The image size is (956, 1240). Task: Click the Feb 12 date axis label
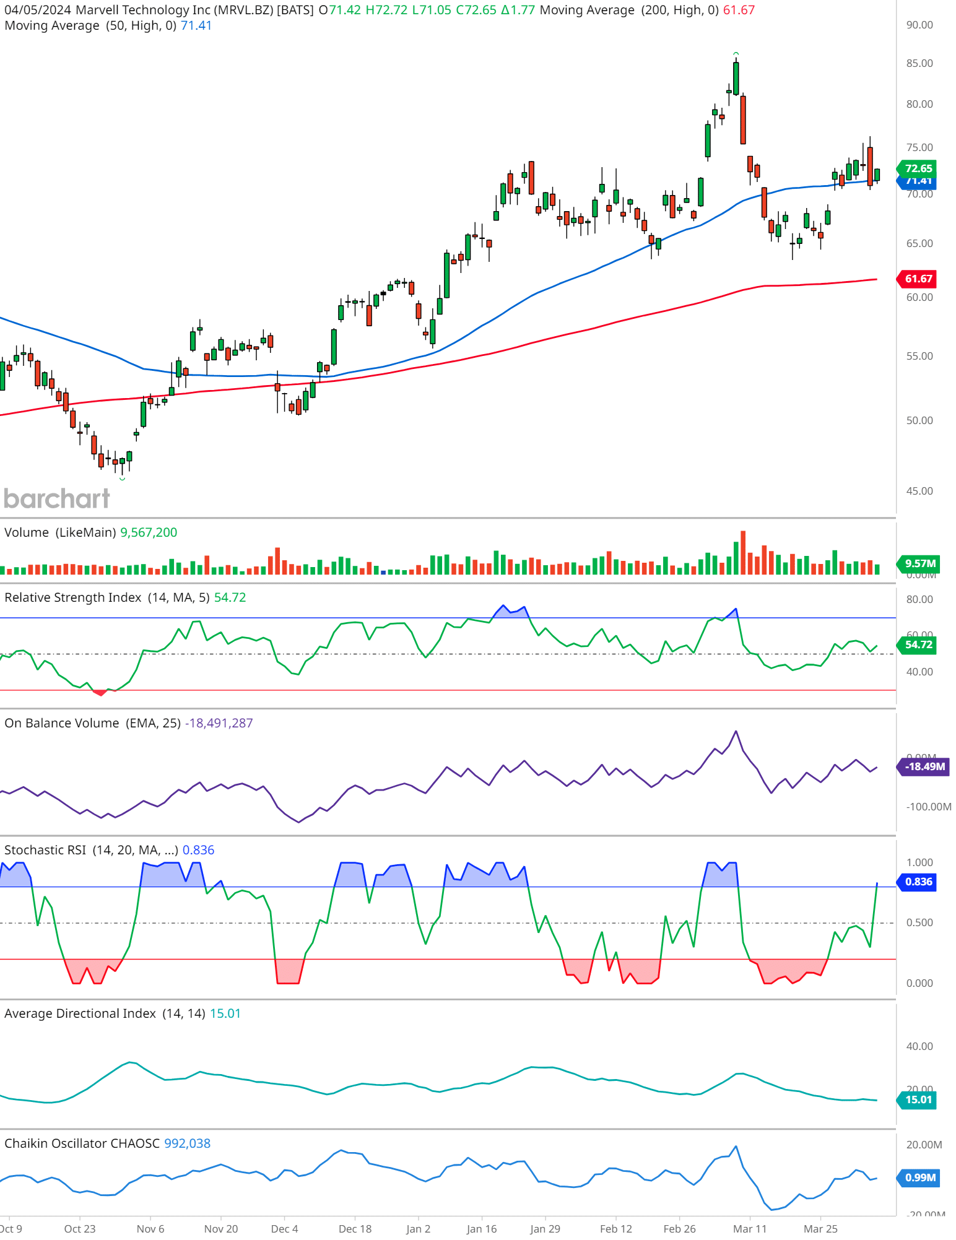[x=616, y=1229]
